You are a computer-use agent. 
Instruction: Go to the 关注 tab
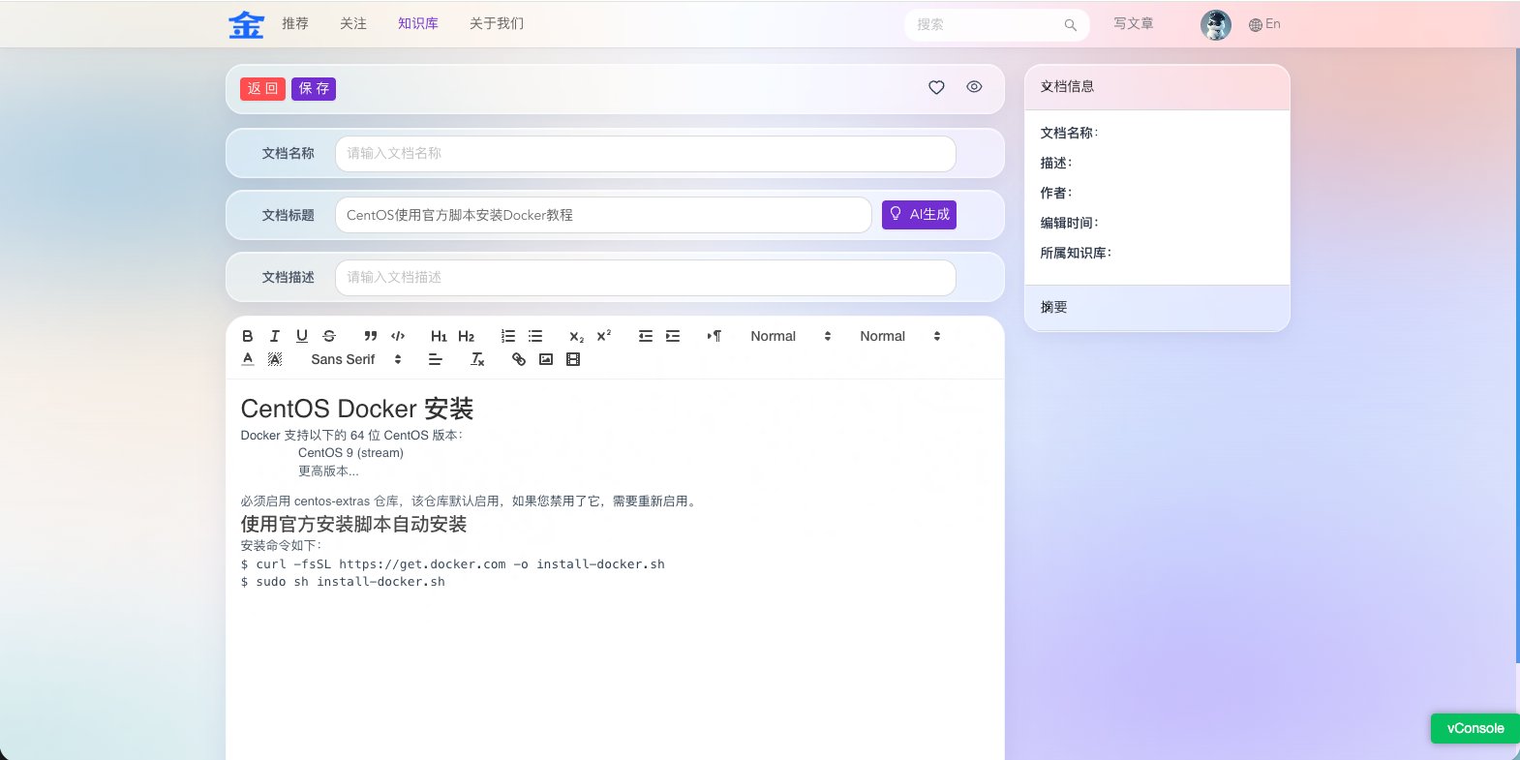pos(353,23)
